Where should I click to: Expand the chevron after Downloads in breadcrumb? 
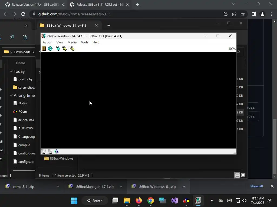[x=33, y=52]
